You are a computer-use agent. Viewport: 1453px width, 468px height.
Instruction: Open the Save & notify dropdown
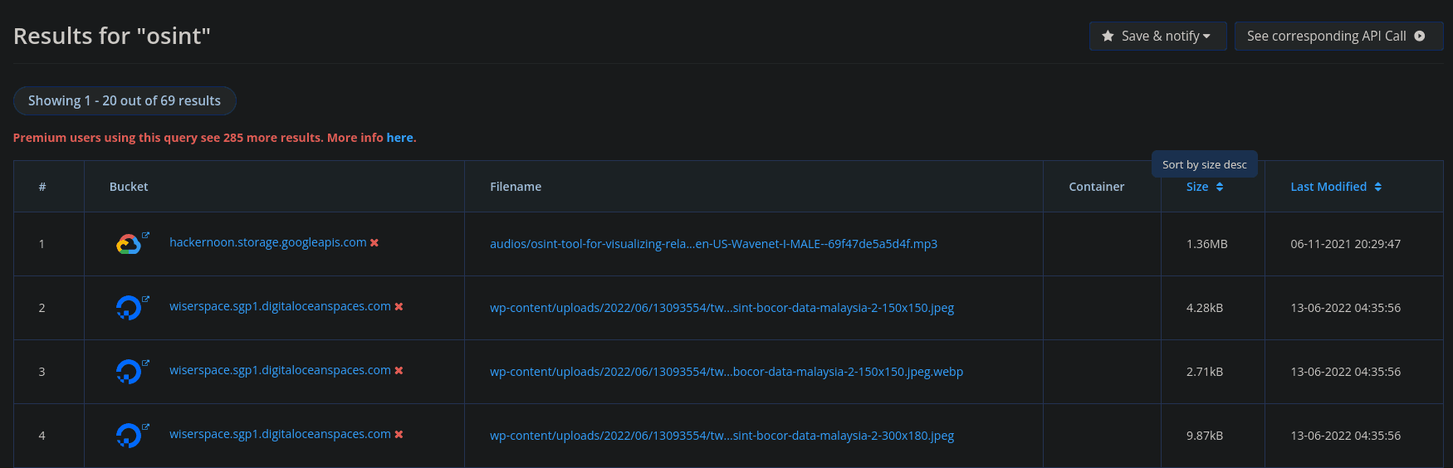[x=1157, y=37]
